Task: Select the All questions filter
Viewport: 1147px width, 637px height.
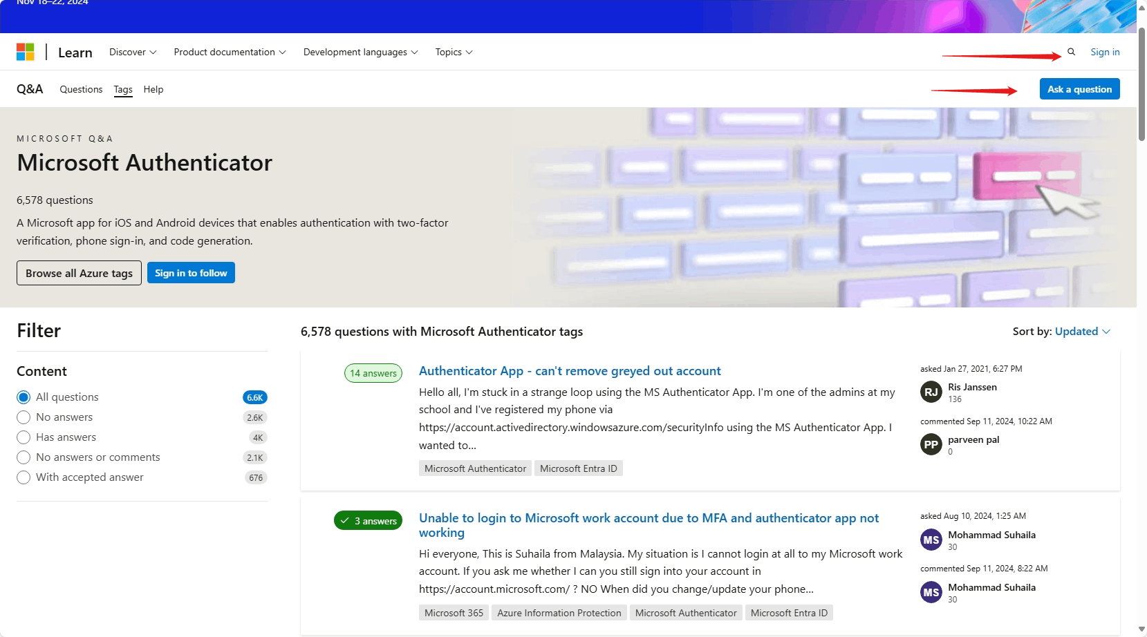Action: tap(24, 397)
